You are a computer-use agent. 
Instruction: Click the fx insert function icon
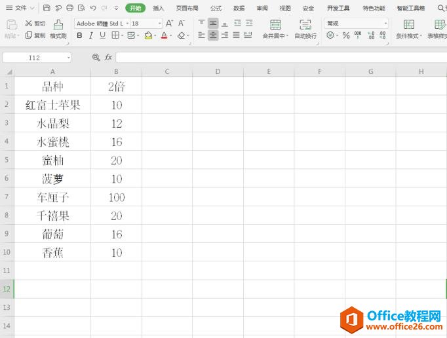108,57
